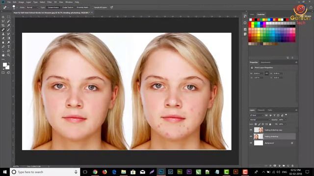
Task: Create new swatch in Swatches panel
Action: tap(288, 58)
